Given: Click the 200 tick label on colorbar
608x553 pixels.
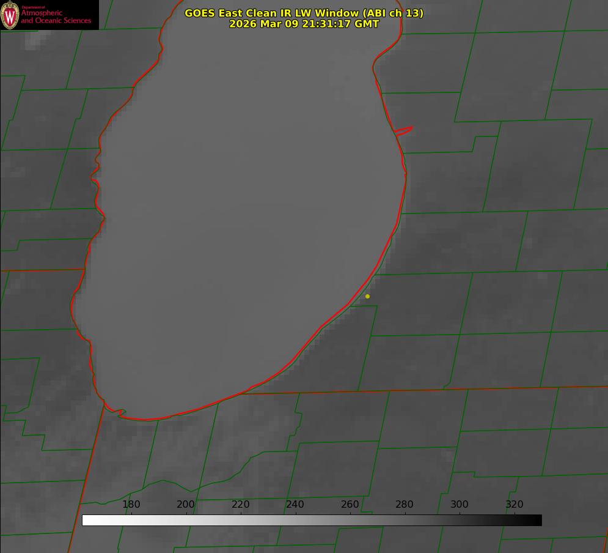Looking at the screenshot, I should 186,505.
